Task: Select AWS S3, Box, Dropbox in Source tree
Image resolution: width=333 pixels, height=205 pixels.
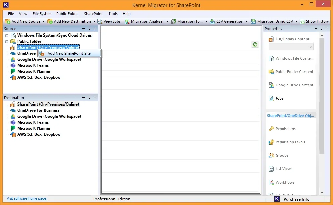Action: click(39, 77)
